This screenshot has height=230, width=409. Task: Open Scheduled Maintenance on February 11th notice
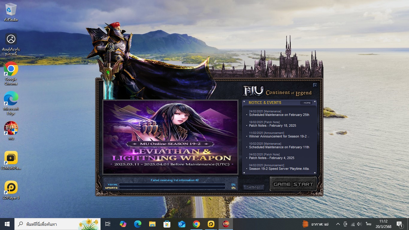click(x=279, y=147)
